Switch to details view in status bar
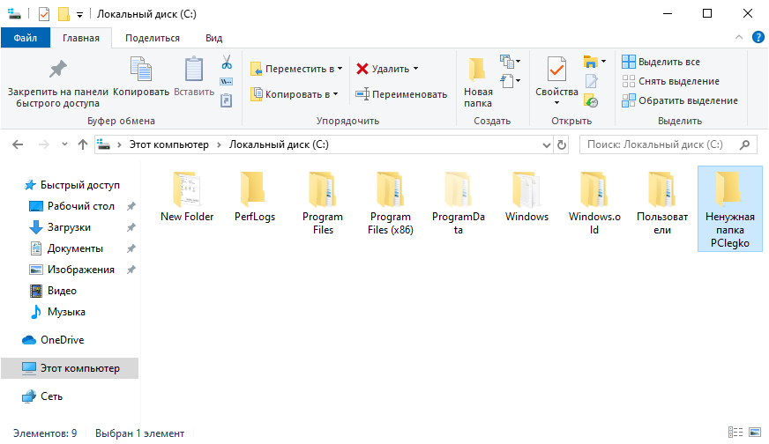The image size is (769, 444). click(x=735, y=433)
